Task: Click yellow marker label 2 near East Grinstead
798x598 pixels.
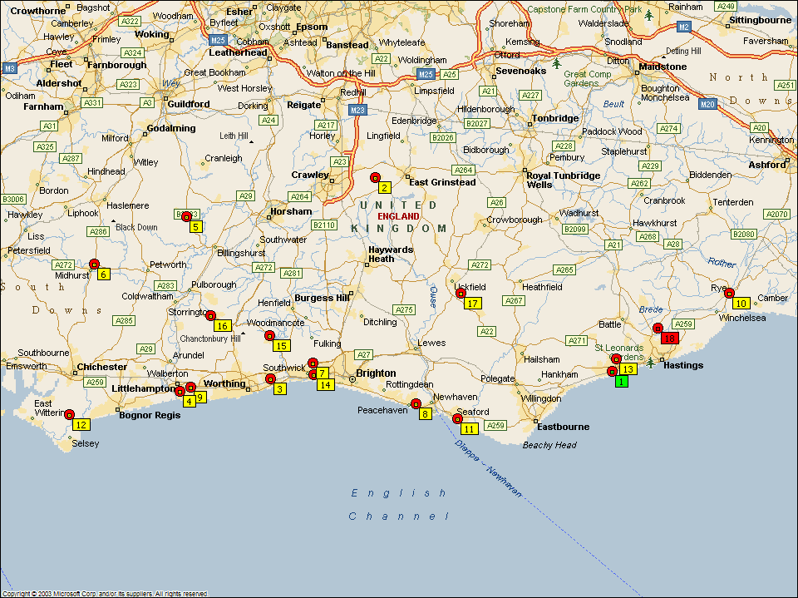Action: pyautogui.click(x=385, y=188)
